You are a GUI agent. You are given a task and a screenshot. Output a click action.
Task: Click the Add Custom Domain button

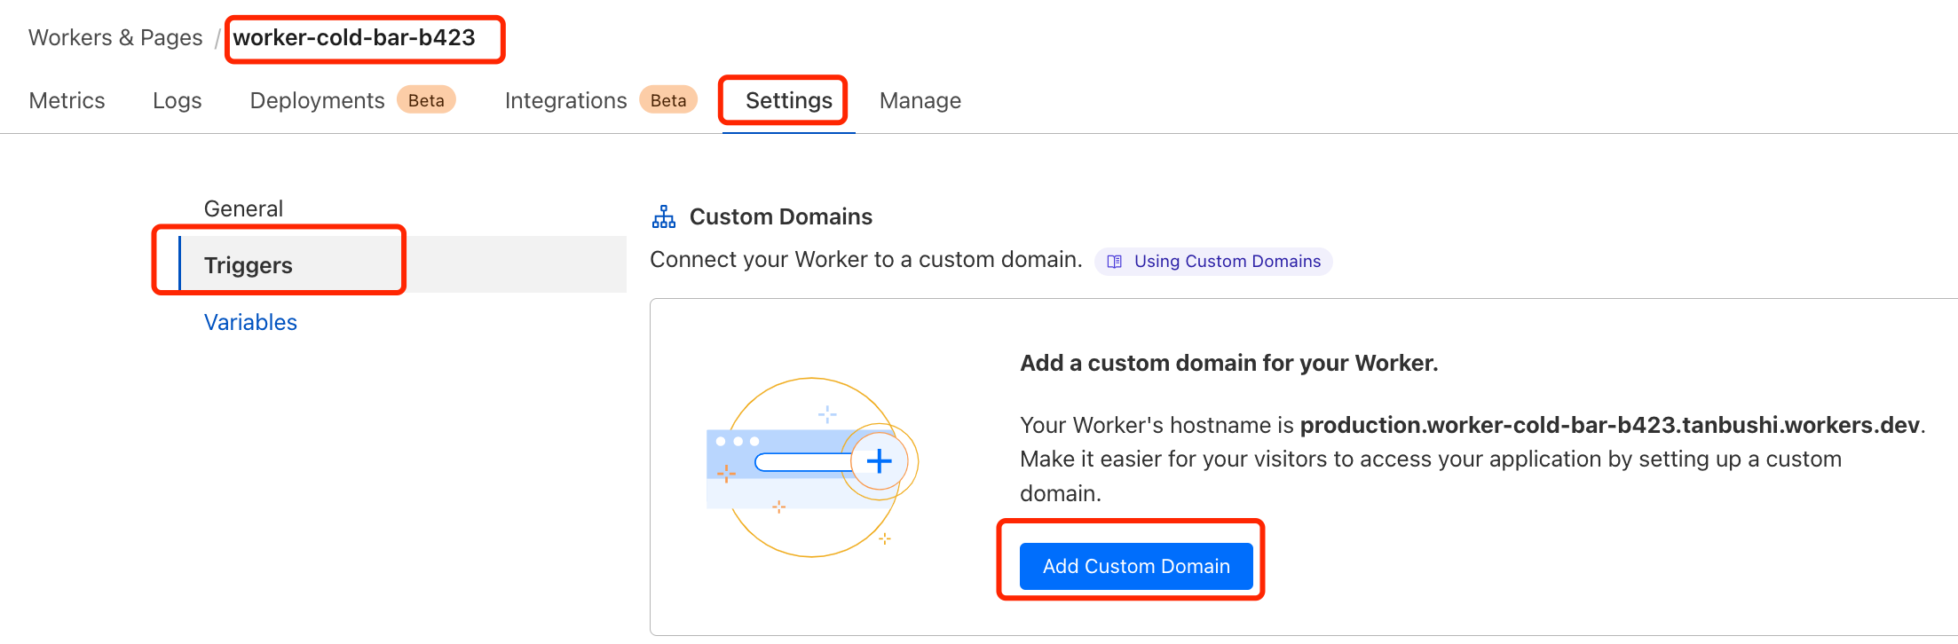(1136, 566)
